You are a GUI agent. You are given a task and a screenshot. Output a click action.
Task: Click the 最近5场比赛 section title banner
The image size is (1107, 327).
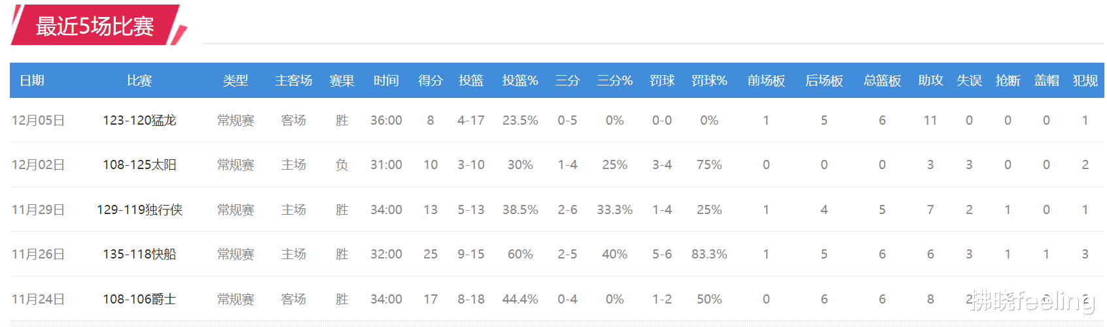95,26
